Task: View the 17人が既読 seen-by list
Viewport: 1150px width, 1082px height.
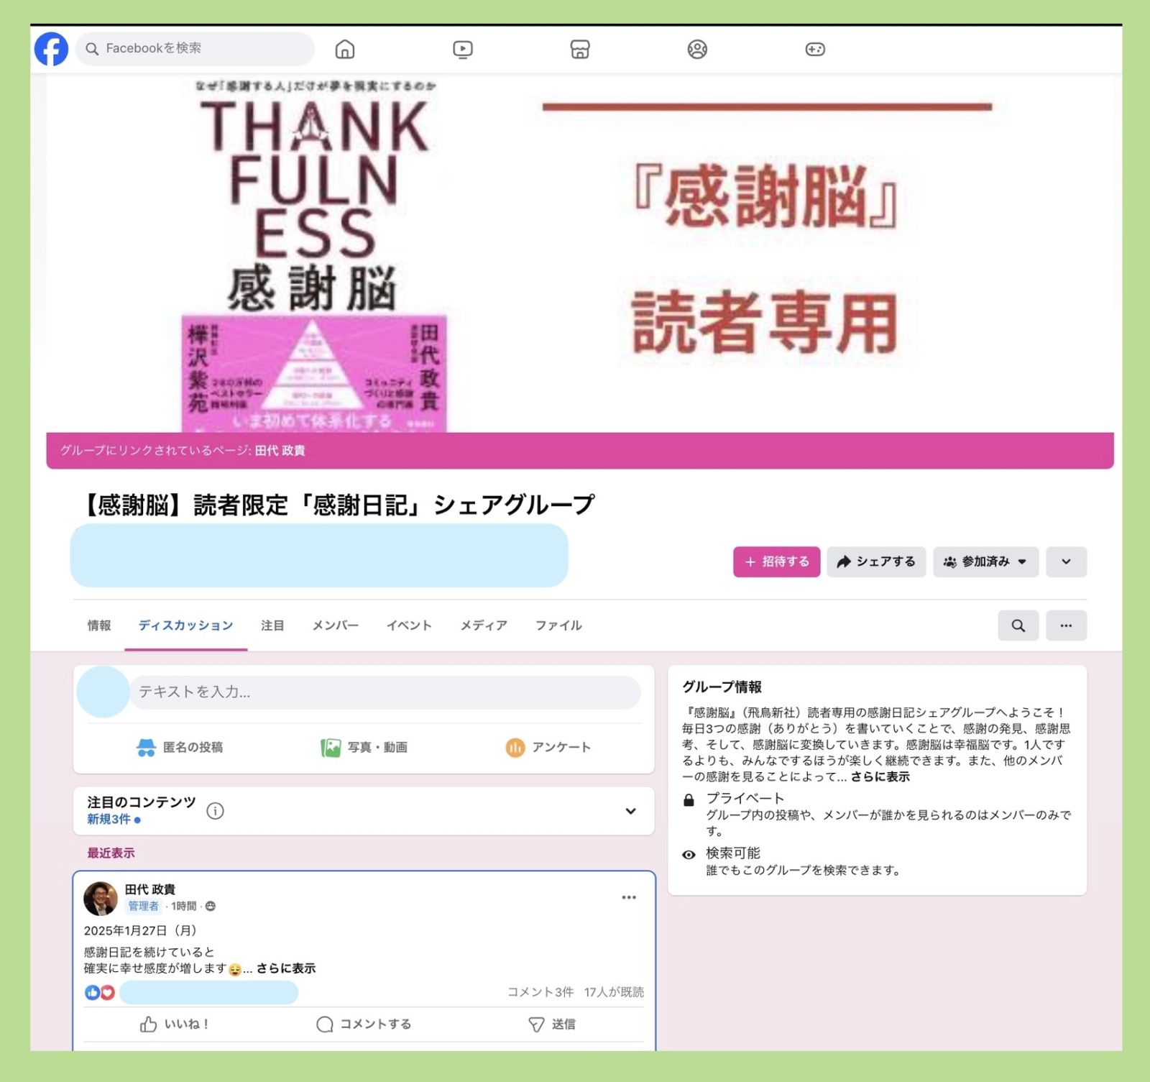Action: coord(614,992)
